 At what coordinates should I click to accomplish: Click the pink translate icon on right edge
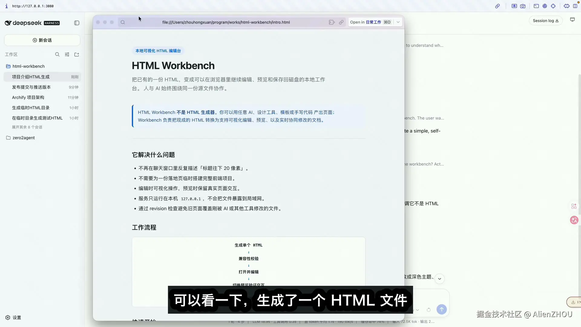574,220
